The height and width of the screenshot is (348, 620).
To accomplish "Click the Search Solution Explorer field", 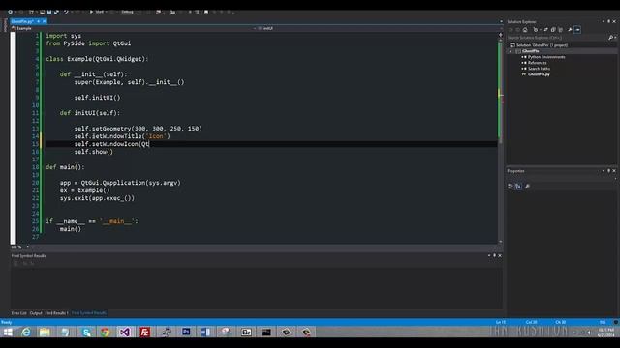I will tap(558, 38).
